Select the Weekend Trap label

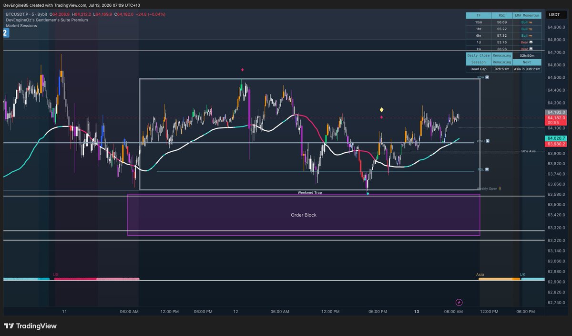[x=310, y=192]
